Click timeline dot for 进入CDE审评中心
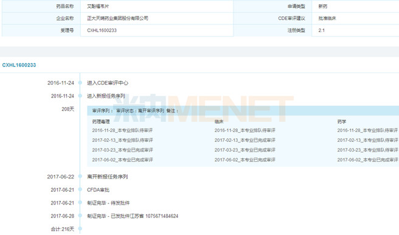Viewport: 399px width, 235px height. pos(80,83)
